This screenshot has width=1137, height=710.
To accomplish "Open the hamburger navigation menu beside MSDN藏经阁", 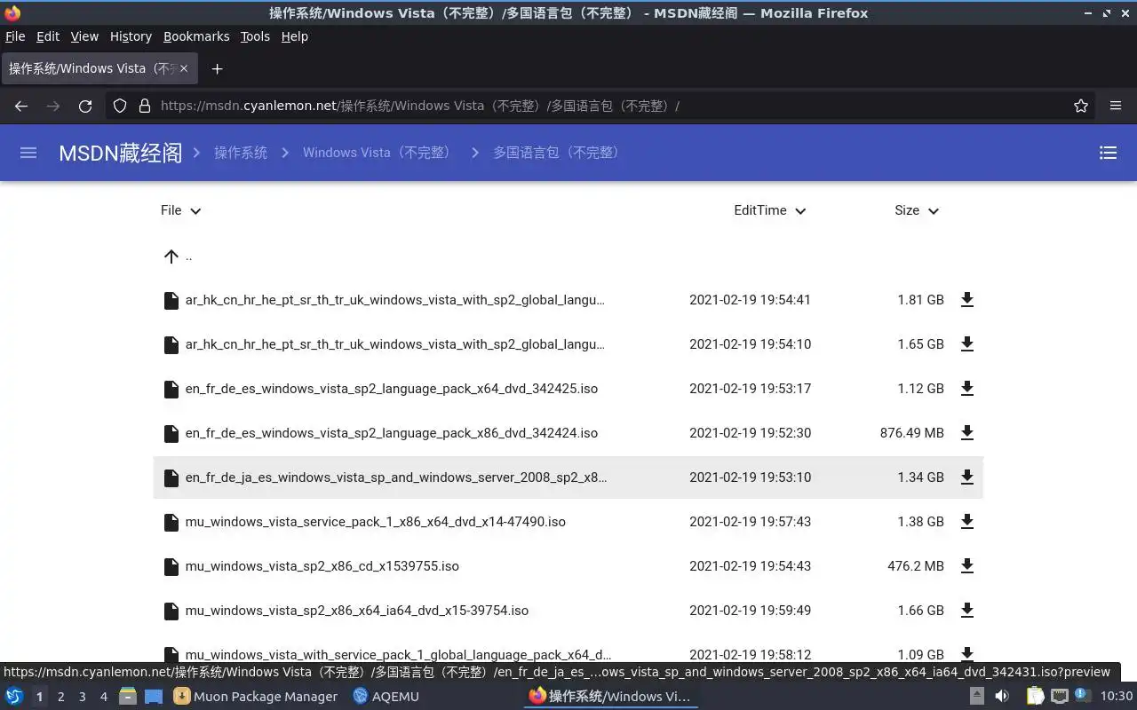I will (x=28, y=153).
